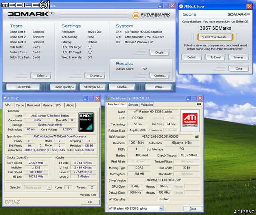Screen dimensions: 256x215
Task: Click the Subvendor value Gigabyte (1458)
Action: 182,143
